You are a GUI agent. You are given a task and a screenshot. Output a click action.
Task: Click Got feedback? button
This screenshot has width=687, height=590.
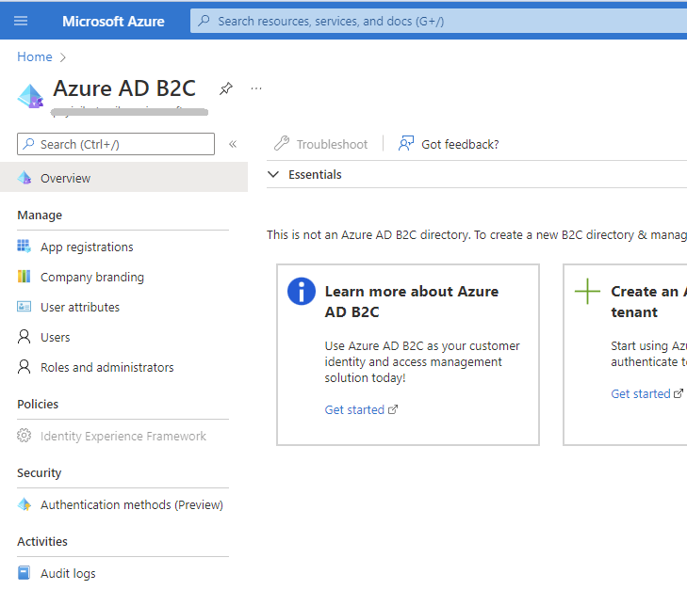click(449, 144)
